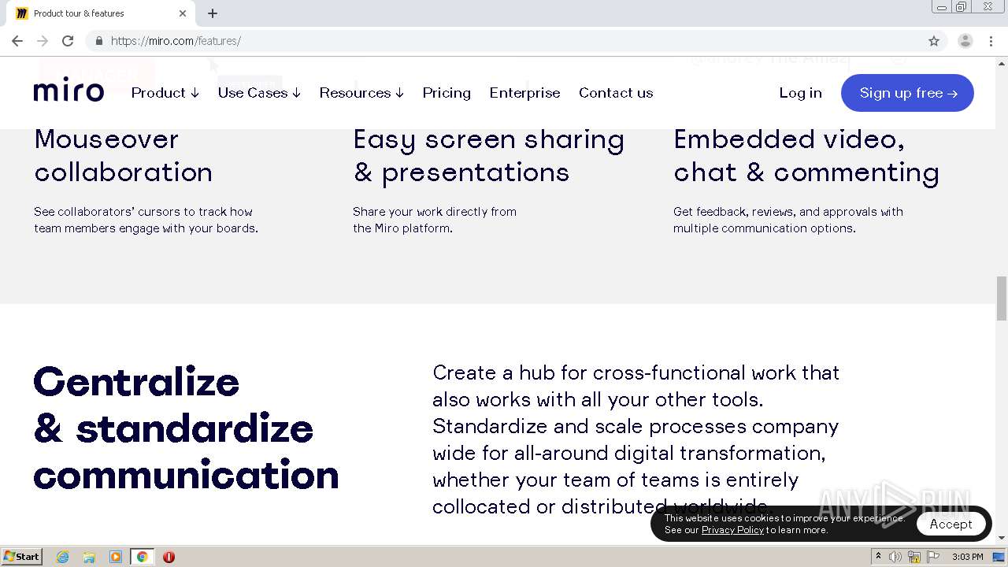Open File Explorer from taskbar
The height and width of the screenshot is (567, 1008).
tap(89, 557)
